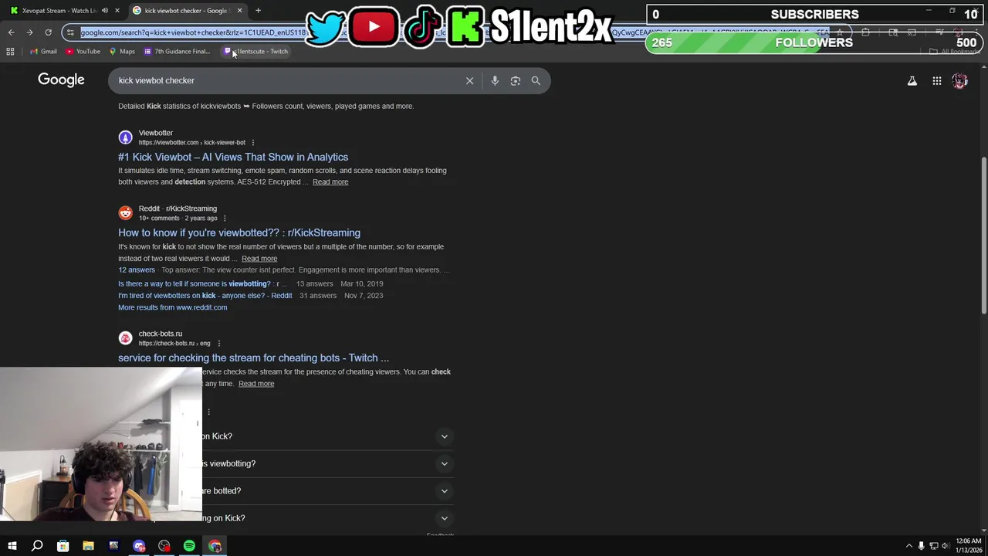Close the kick viewbot checker tab

(239, 11)
